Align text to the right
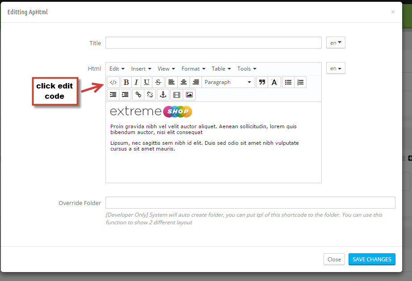Viewport: 412px width, 281px height. click(196, 82)
